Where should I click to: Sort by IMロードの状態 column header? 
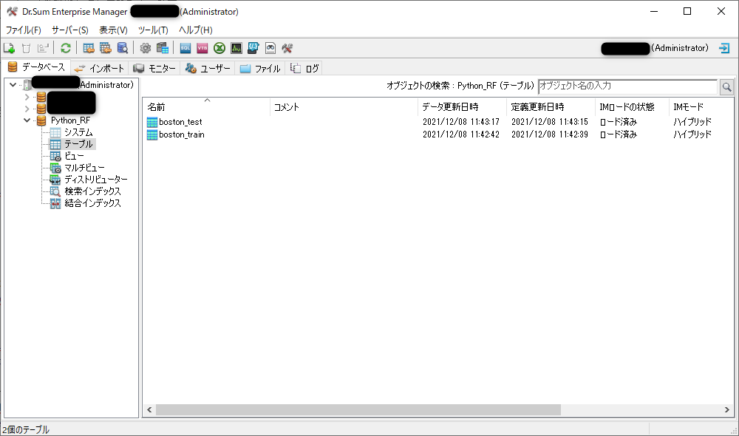(632, 107)
